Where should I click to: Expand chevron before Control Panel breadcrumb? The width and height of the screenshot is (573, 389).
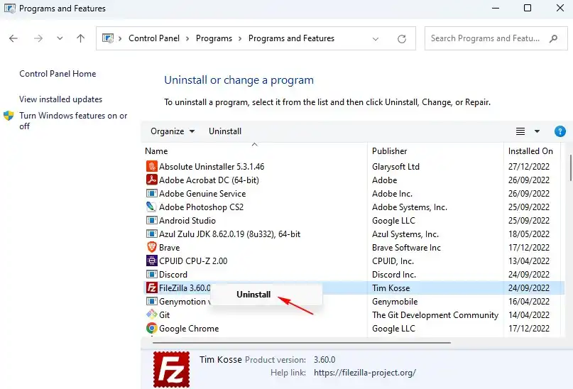tap(120, 38)
